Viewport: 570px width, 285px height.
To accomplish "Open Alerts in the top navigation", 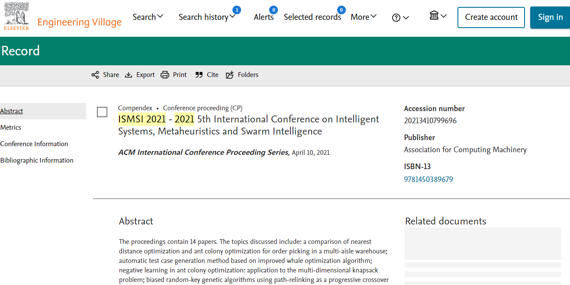I will point(264,17).
